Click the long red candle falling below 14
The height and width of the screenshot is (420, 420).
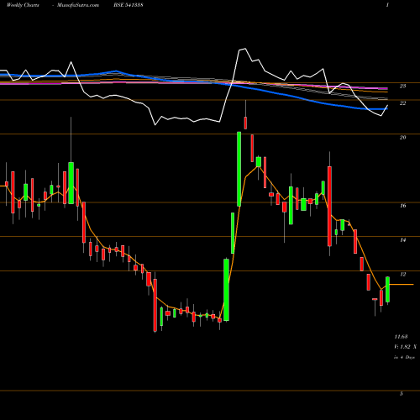pos(329,207)
